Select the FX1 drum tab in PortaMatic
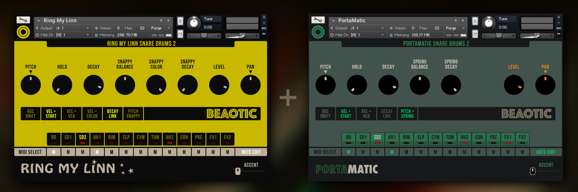This screenshot has width=578, height=192. coord(508,139)
